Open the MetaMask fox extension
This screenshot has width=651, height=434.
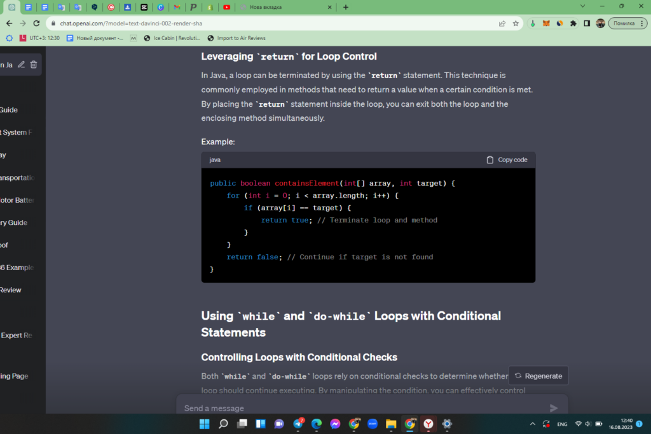click(x=546, y=24)
